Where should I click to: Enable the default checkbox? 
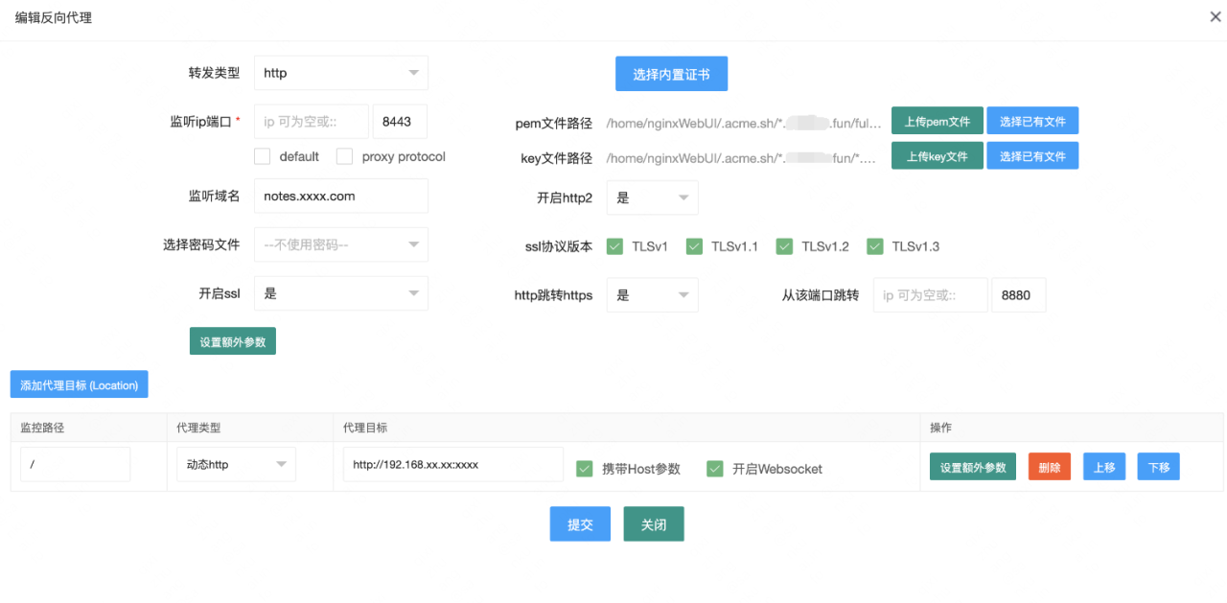[x=263, y=156]
